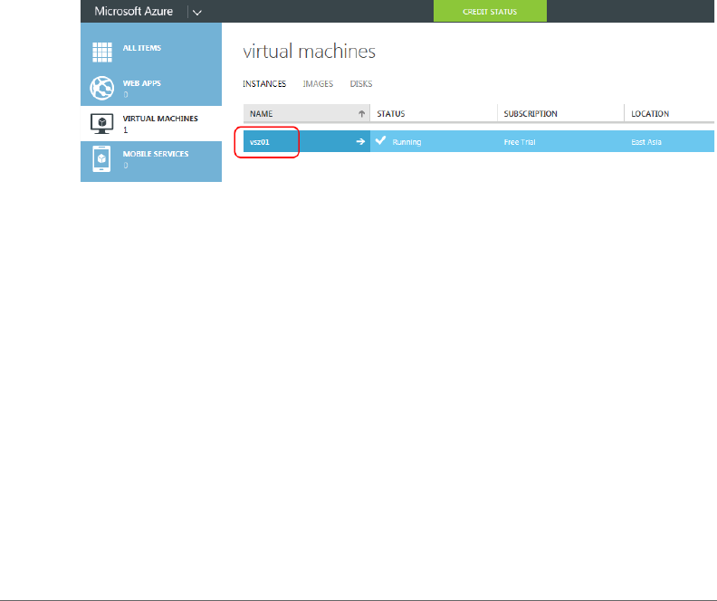
Task: Open All Items in sidebar
Action: click(x=142, y=48)
